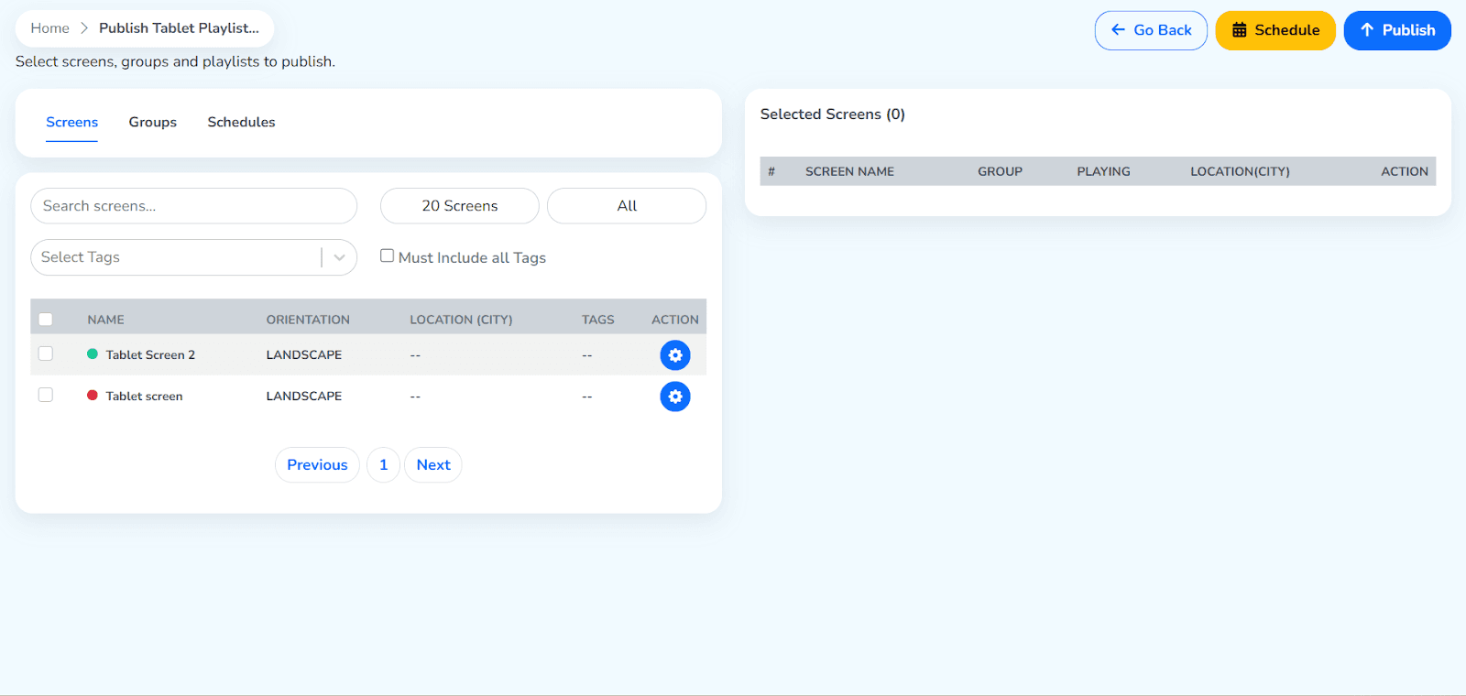This screenshot has width=1466, height=696.
Task: Click LANDSCAPE in the Tablet screen row
Action: [304, 396]
